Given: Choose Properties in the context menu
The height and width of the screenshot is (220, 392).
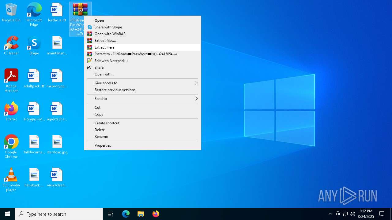Looking at the screenshot, I should 142,145.
